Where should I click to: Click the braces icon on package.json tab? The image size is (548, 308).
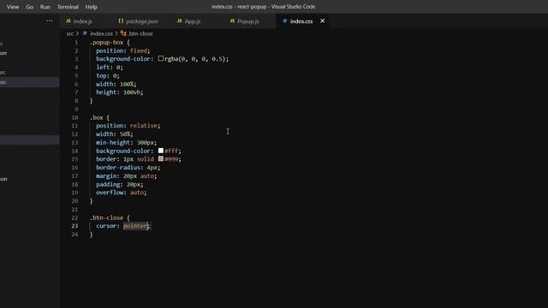pyautogui.click(x=121, y=21)
